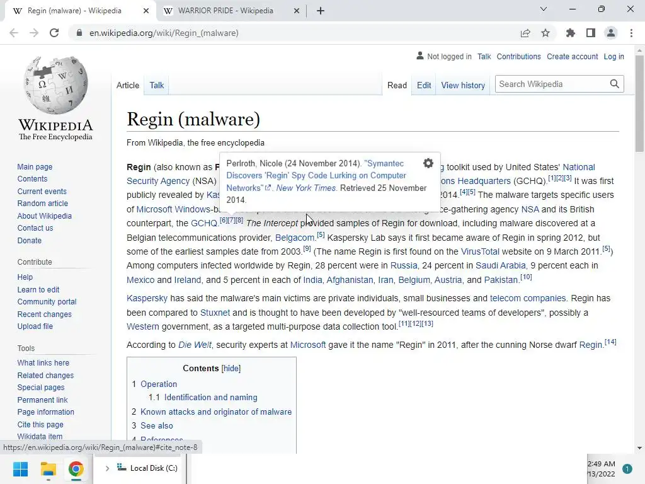645x484 pixels.
Task: Open the tab search dropdown chevron
Action: pyautogui.click(x=544, y=9)
